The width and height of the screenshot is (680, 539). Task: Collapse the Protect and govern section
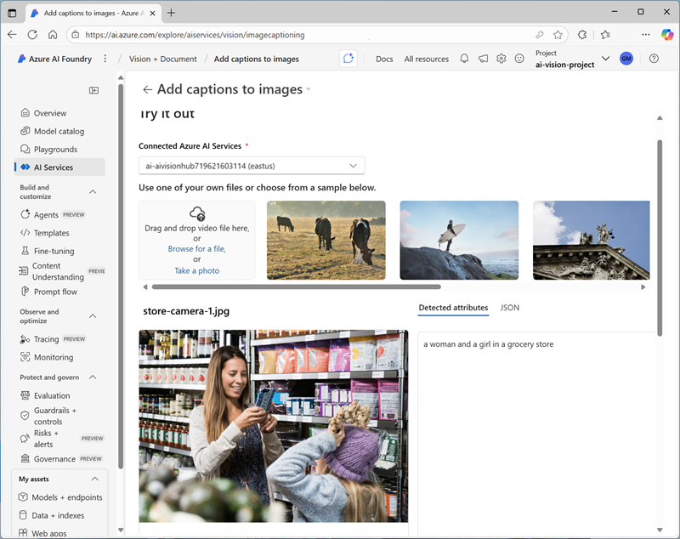[93, 377]
